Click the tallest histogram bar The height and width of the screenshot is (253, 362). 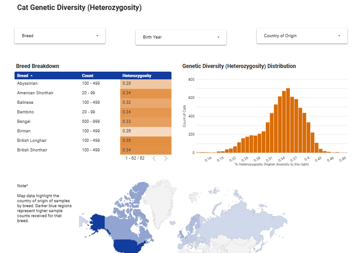click(x=288, y=121)
